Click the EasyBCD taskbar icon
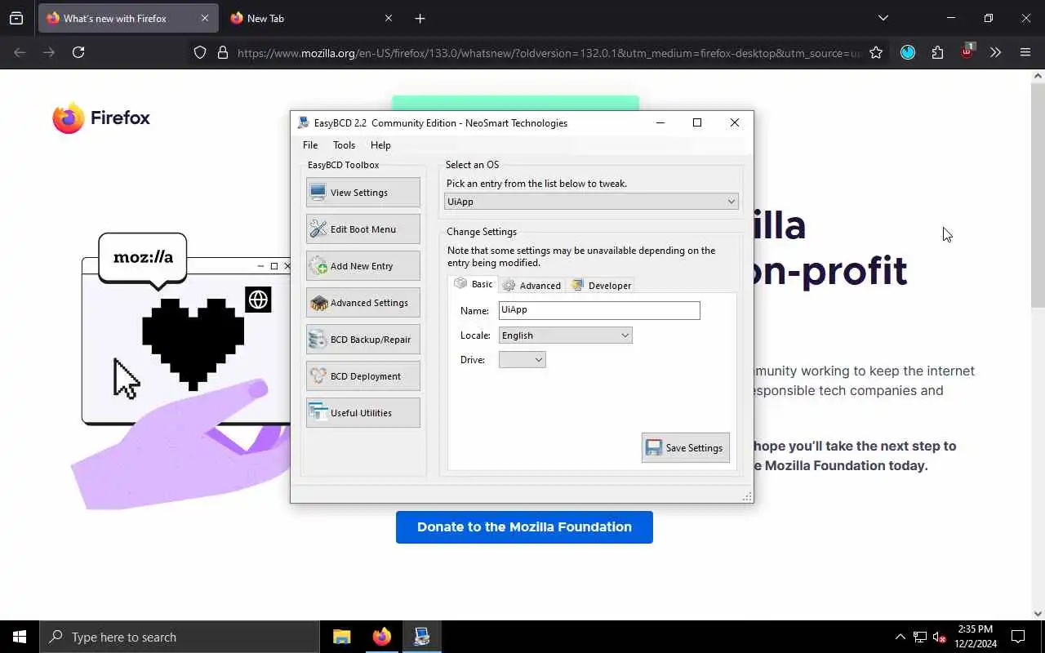 422,637
